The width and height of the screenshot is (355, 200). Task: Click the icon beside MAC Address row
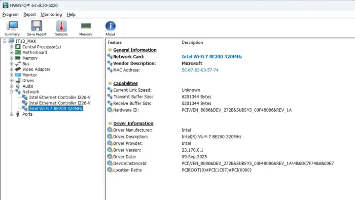[x=110, y=70]
